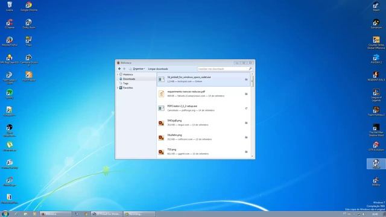Open the Team Fortress 2 desktop shortcut
The image size is (386, 217).
pyautogui.click(x=376, y=111)
